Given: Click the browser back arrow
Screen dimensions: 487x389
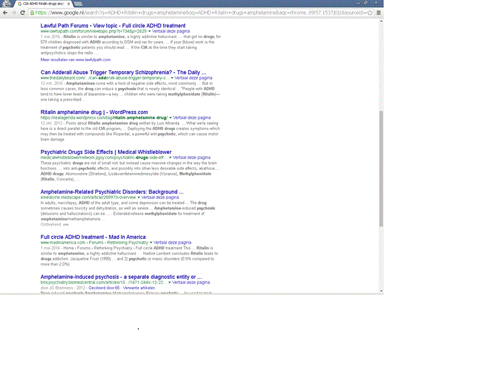Looking at the screenshot, I should [x=5, y=13].
